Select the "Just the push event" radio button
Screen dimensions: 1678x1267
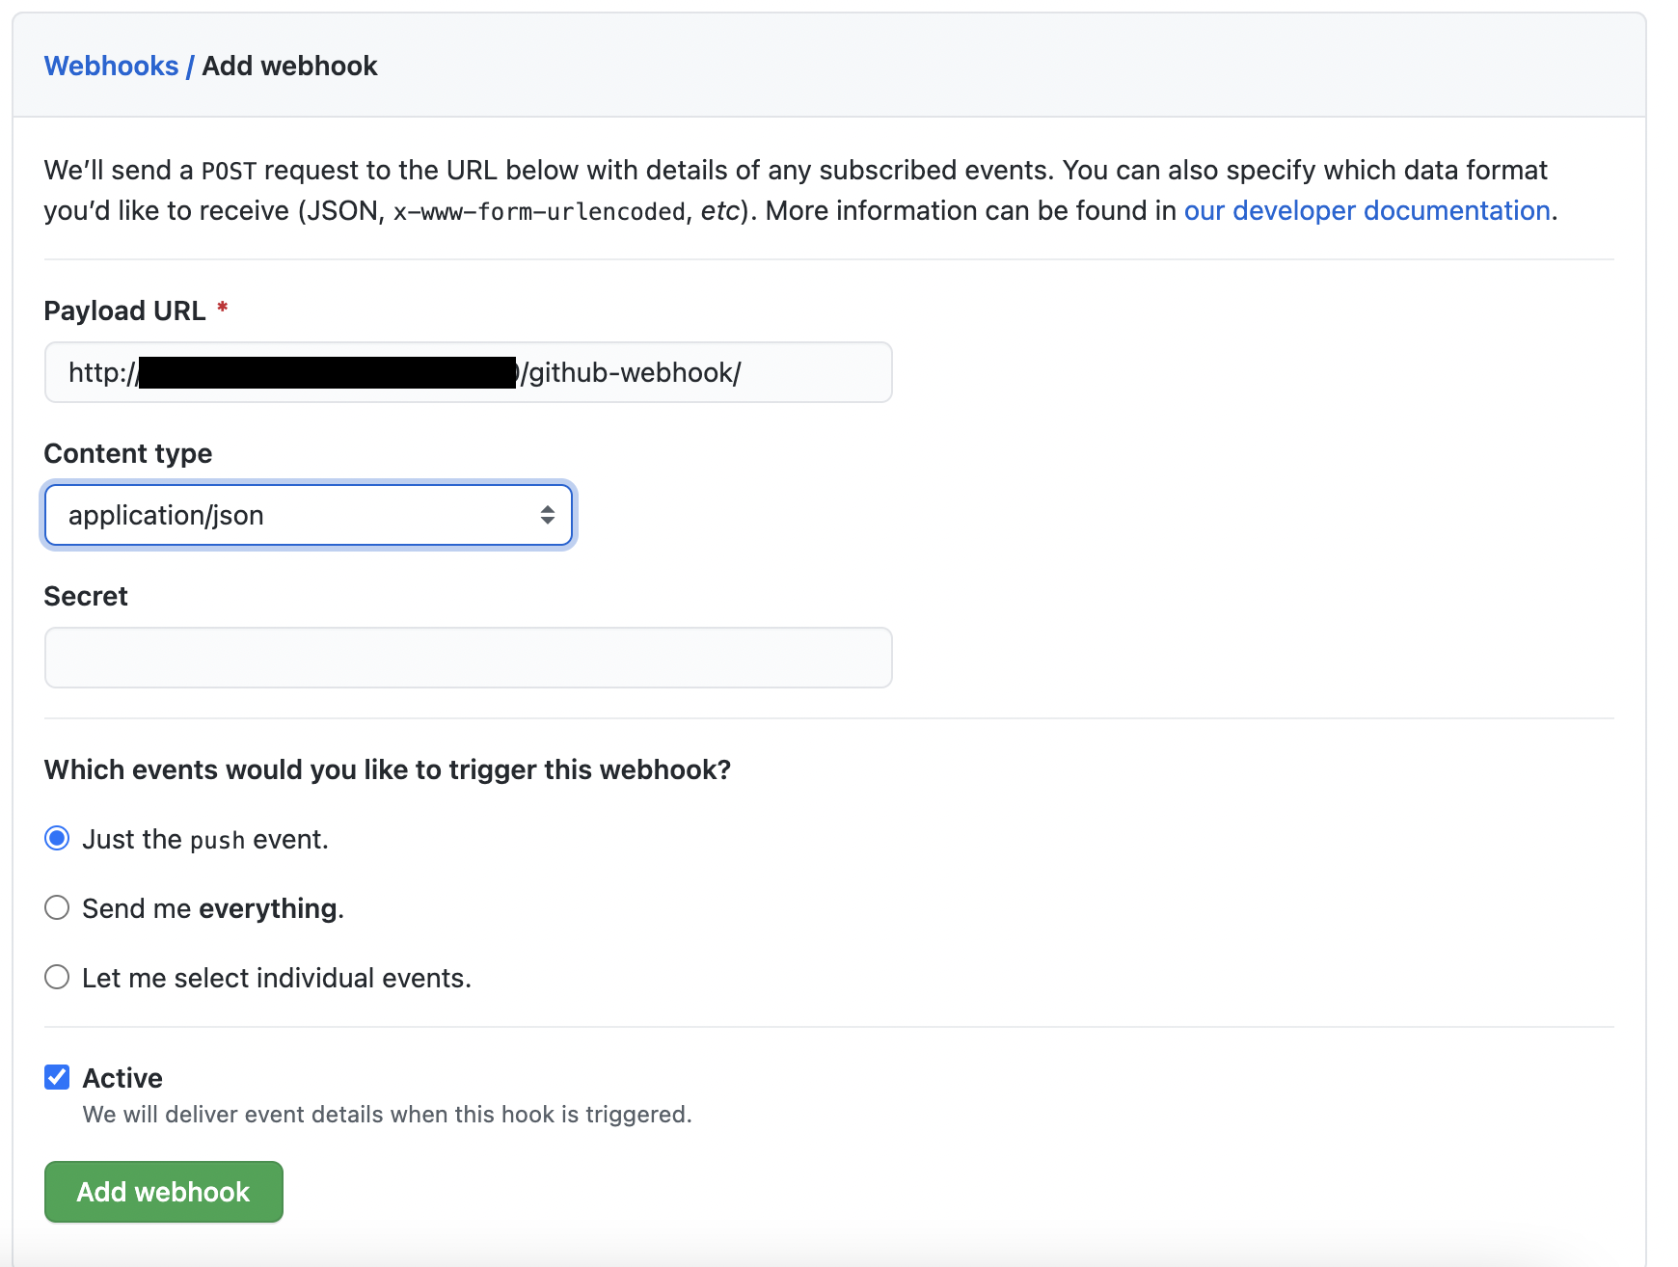click(57, 839)
